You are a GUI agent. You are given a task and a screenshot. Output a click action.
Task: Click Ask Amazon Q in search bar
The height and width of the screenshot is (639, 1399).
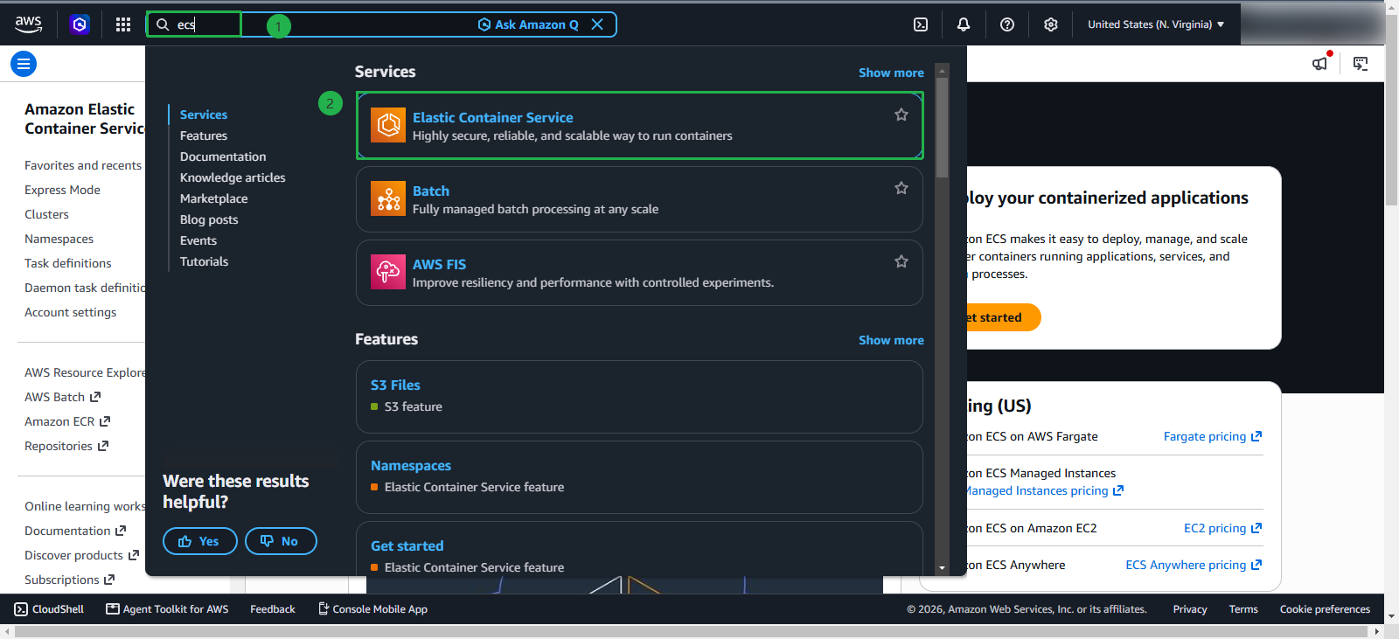pyautogui.click(x=528, y=24)
